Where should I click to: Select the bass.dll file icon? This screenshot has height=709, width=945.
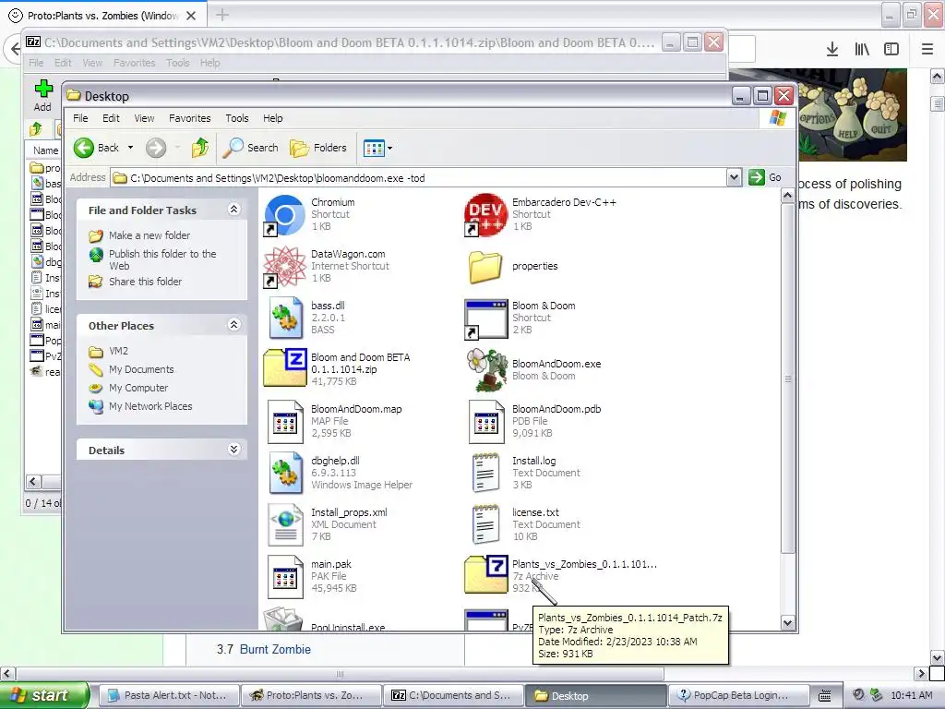[284, 318]
